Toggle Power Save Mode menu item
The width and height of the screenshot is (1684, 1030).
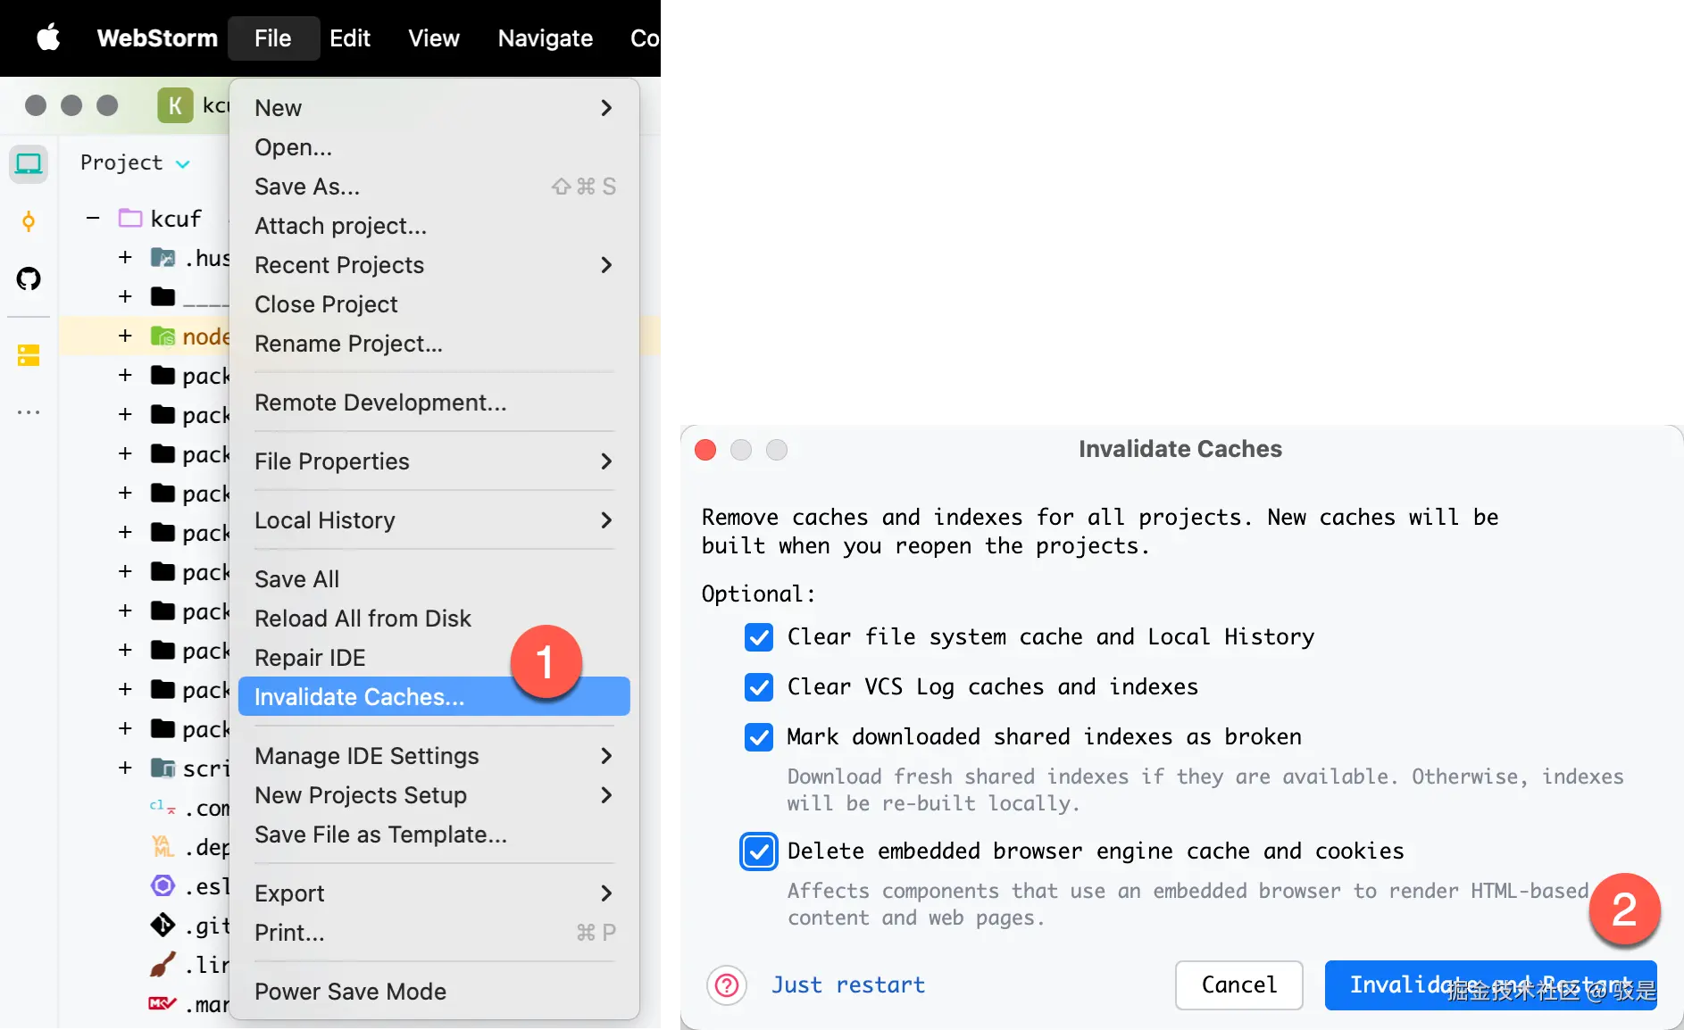tap(434, 992)
